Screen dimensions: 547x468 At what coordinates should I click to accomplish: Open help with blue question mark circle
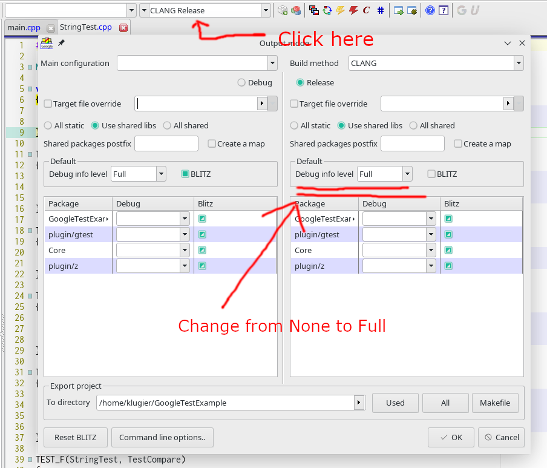point(430,10)
